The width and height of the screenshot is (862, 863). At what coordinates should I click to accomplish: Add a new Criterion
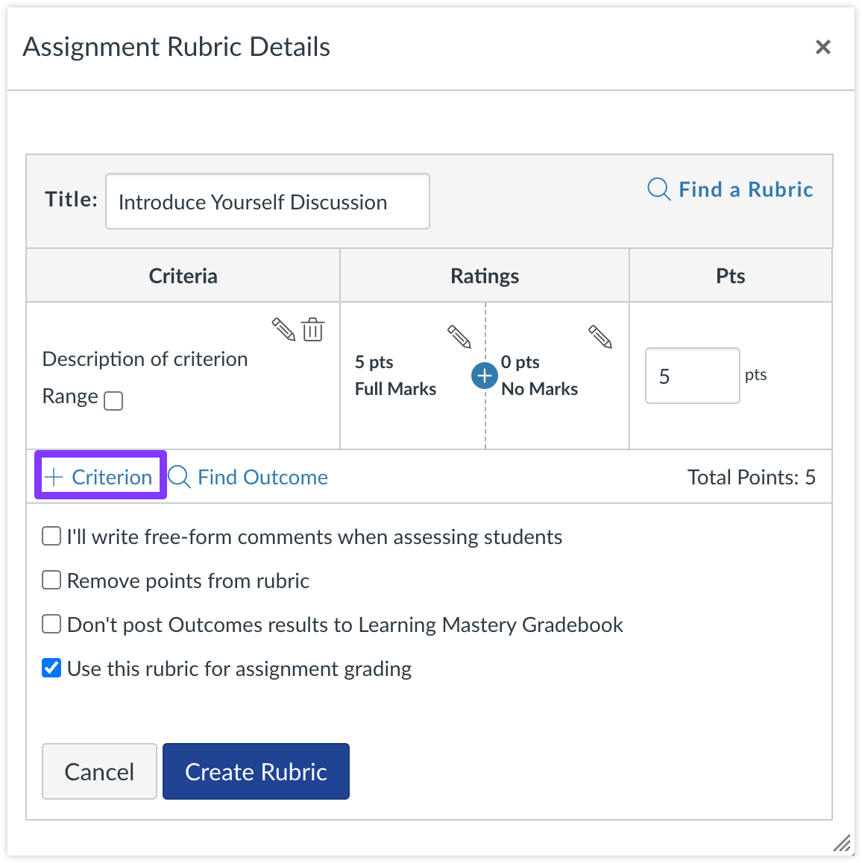(99, 477)
